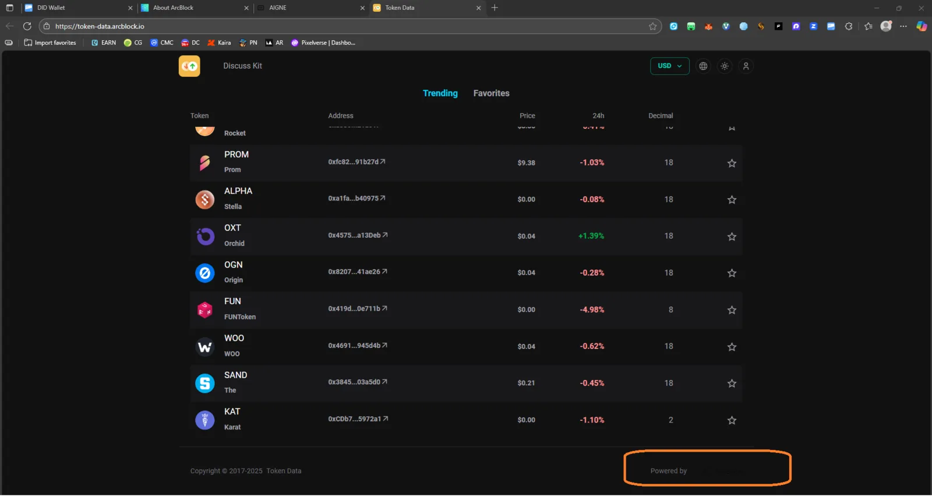
Task: Open the DC bookmark
Action: (x=190, y=43)
